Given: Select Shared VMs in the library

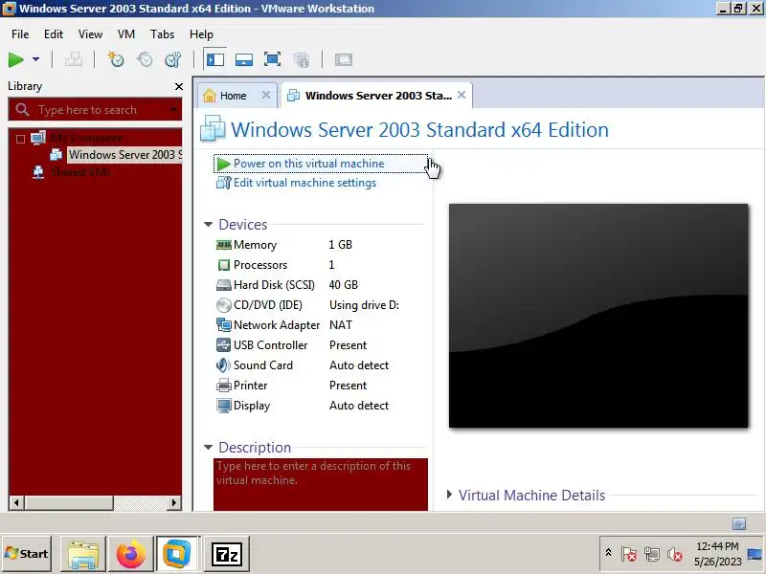Looking at the screenshot, I should pyautogui.click(x=81, y=172).
